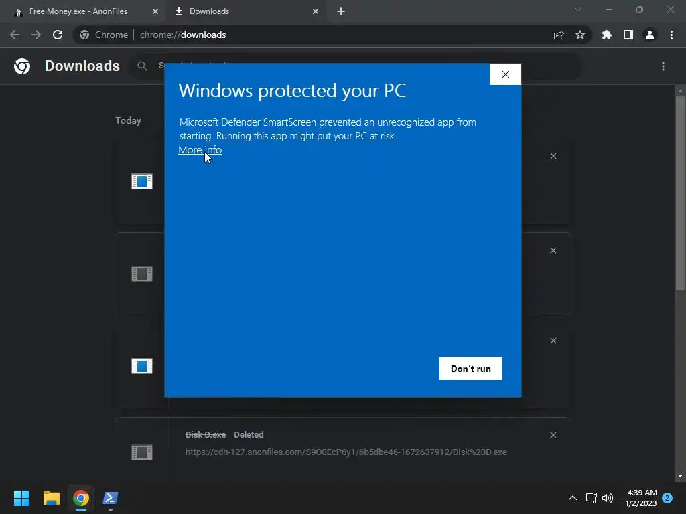This screenshot has width=686, height=514.
Task: Open the notification badge showing 2
Action: pos(667,498)
